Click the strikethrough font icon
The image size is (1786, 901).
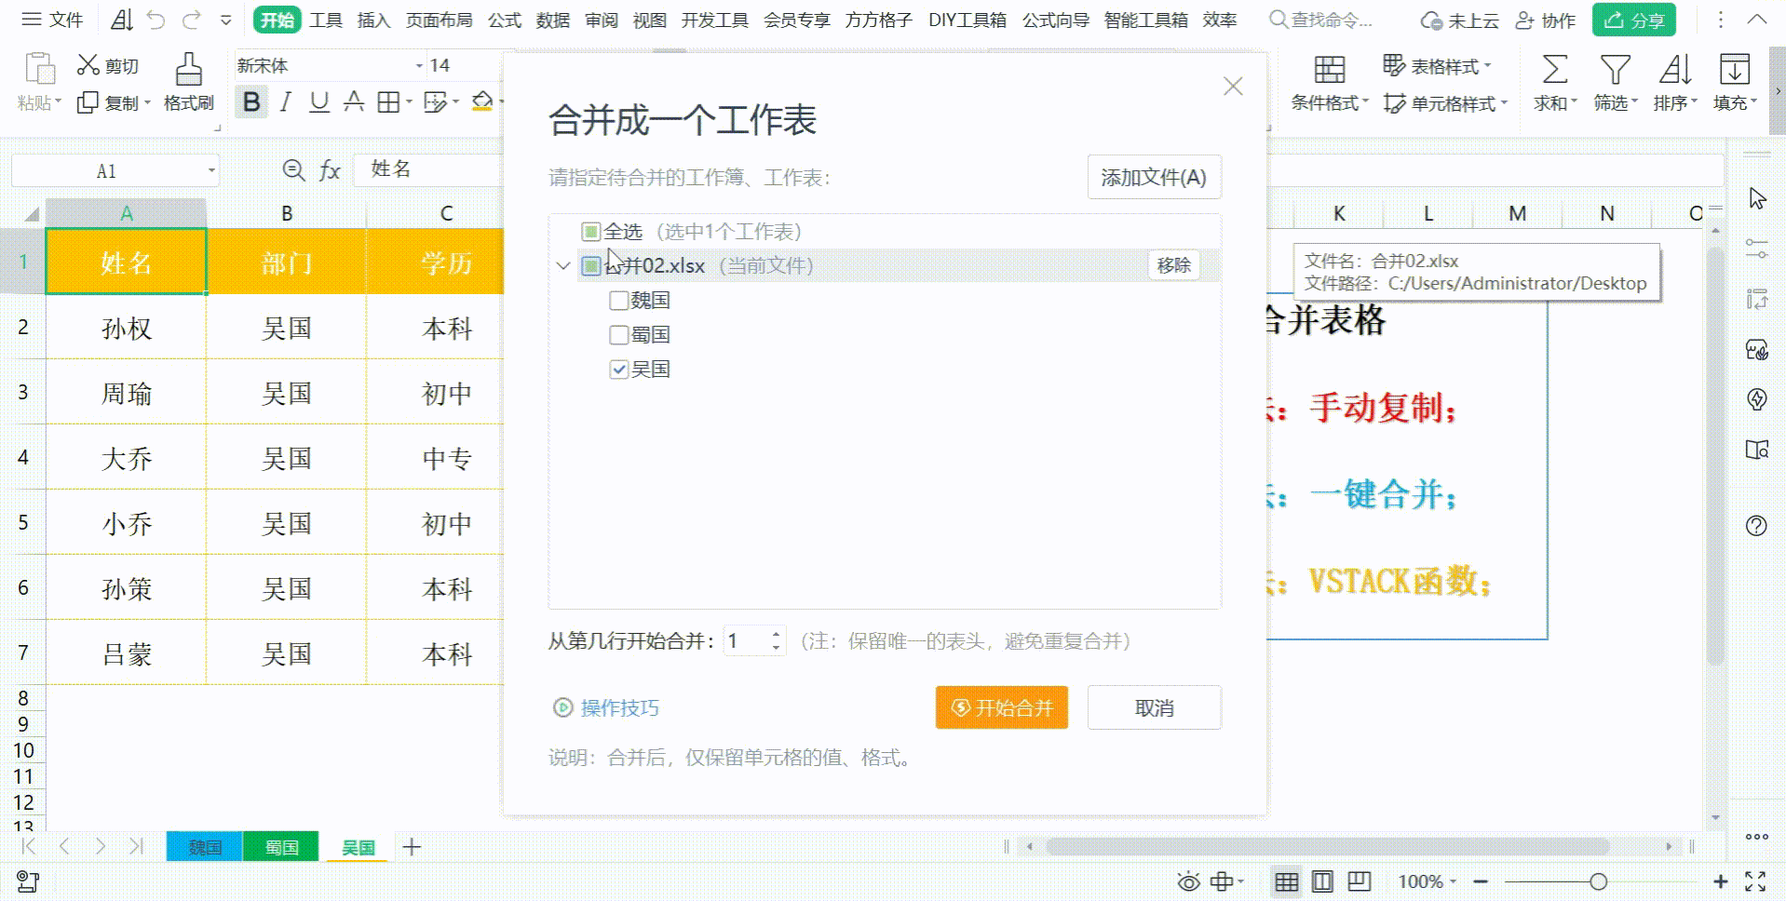click(354, 101)
